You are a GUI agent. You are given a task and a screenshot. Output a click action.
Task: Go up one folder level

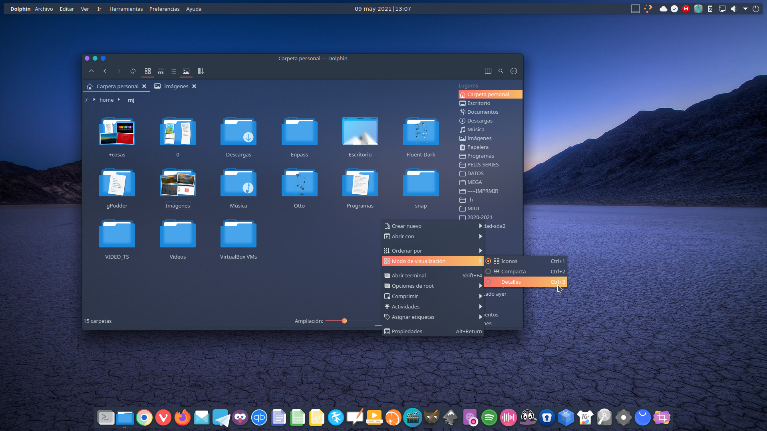[91, 71]
